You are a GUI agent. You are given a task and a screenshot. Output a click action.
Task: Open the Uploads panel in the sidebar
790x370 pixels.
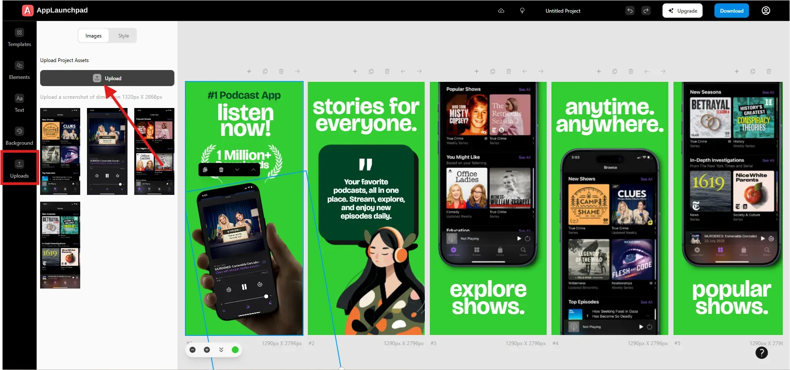point(19,169)
